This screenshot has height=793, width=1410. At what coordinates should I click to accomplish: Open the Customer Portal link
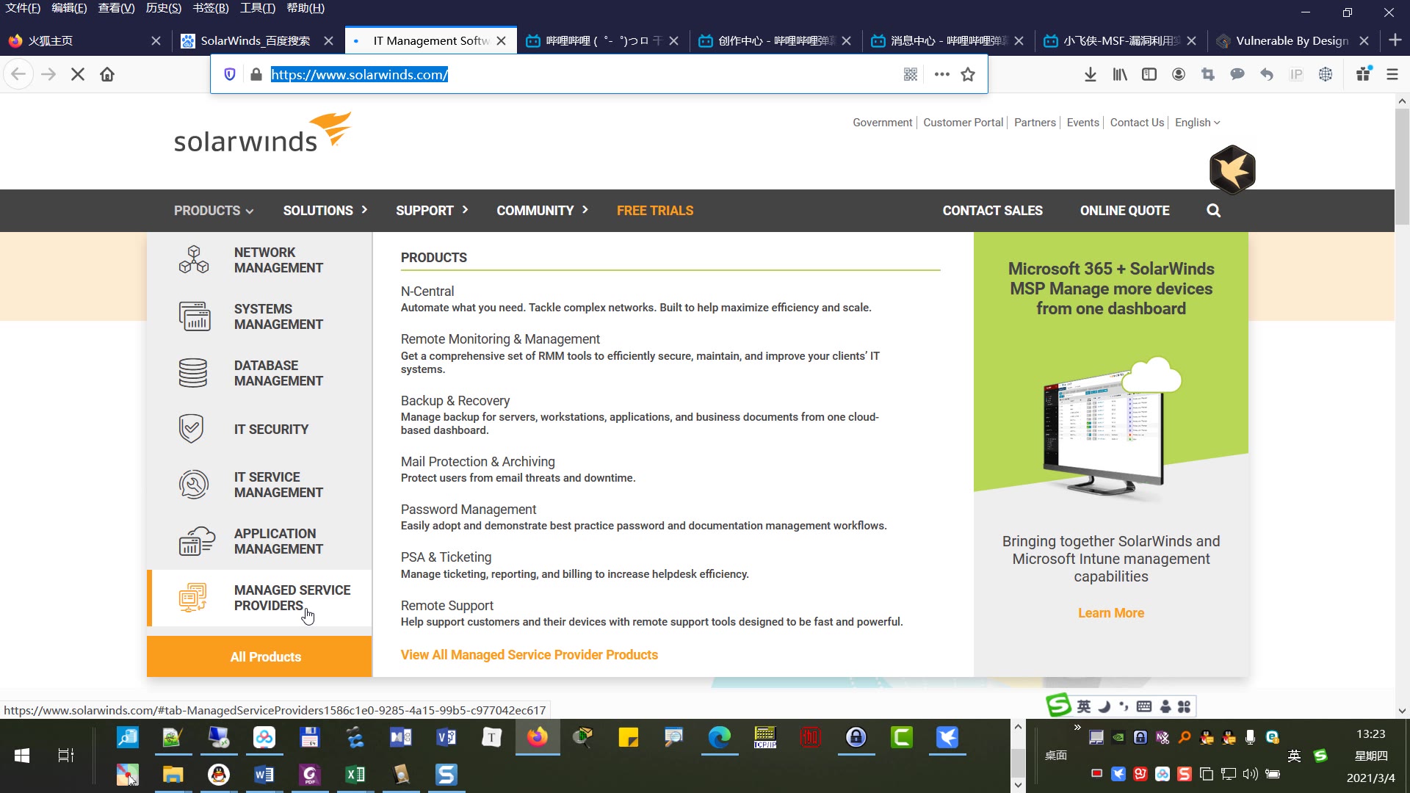coord(963,123)
